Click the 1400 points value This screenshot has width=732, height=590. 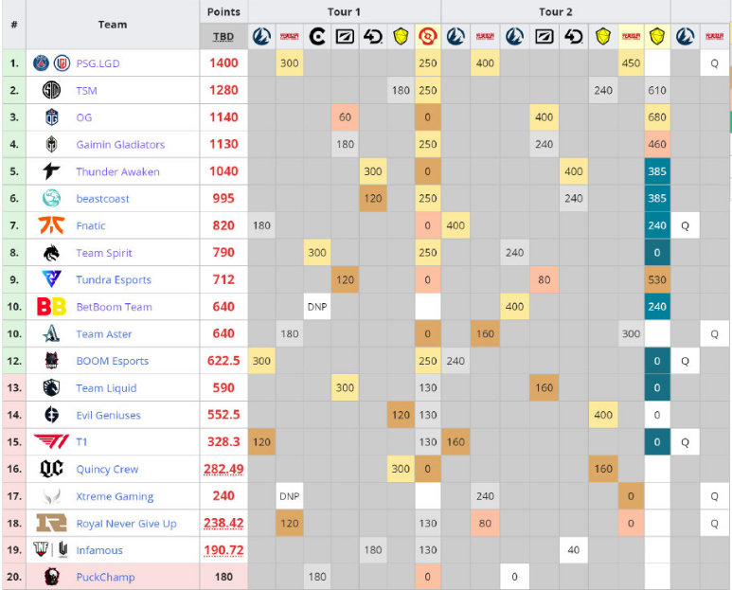[223, 63]
